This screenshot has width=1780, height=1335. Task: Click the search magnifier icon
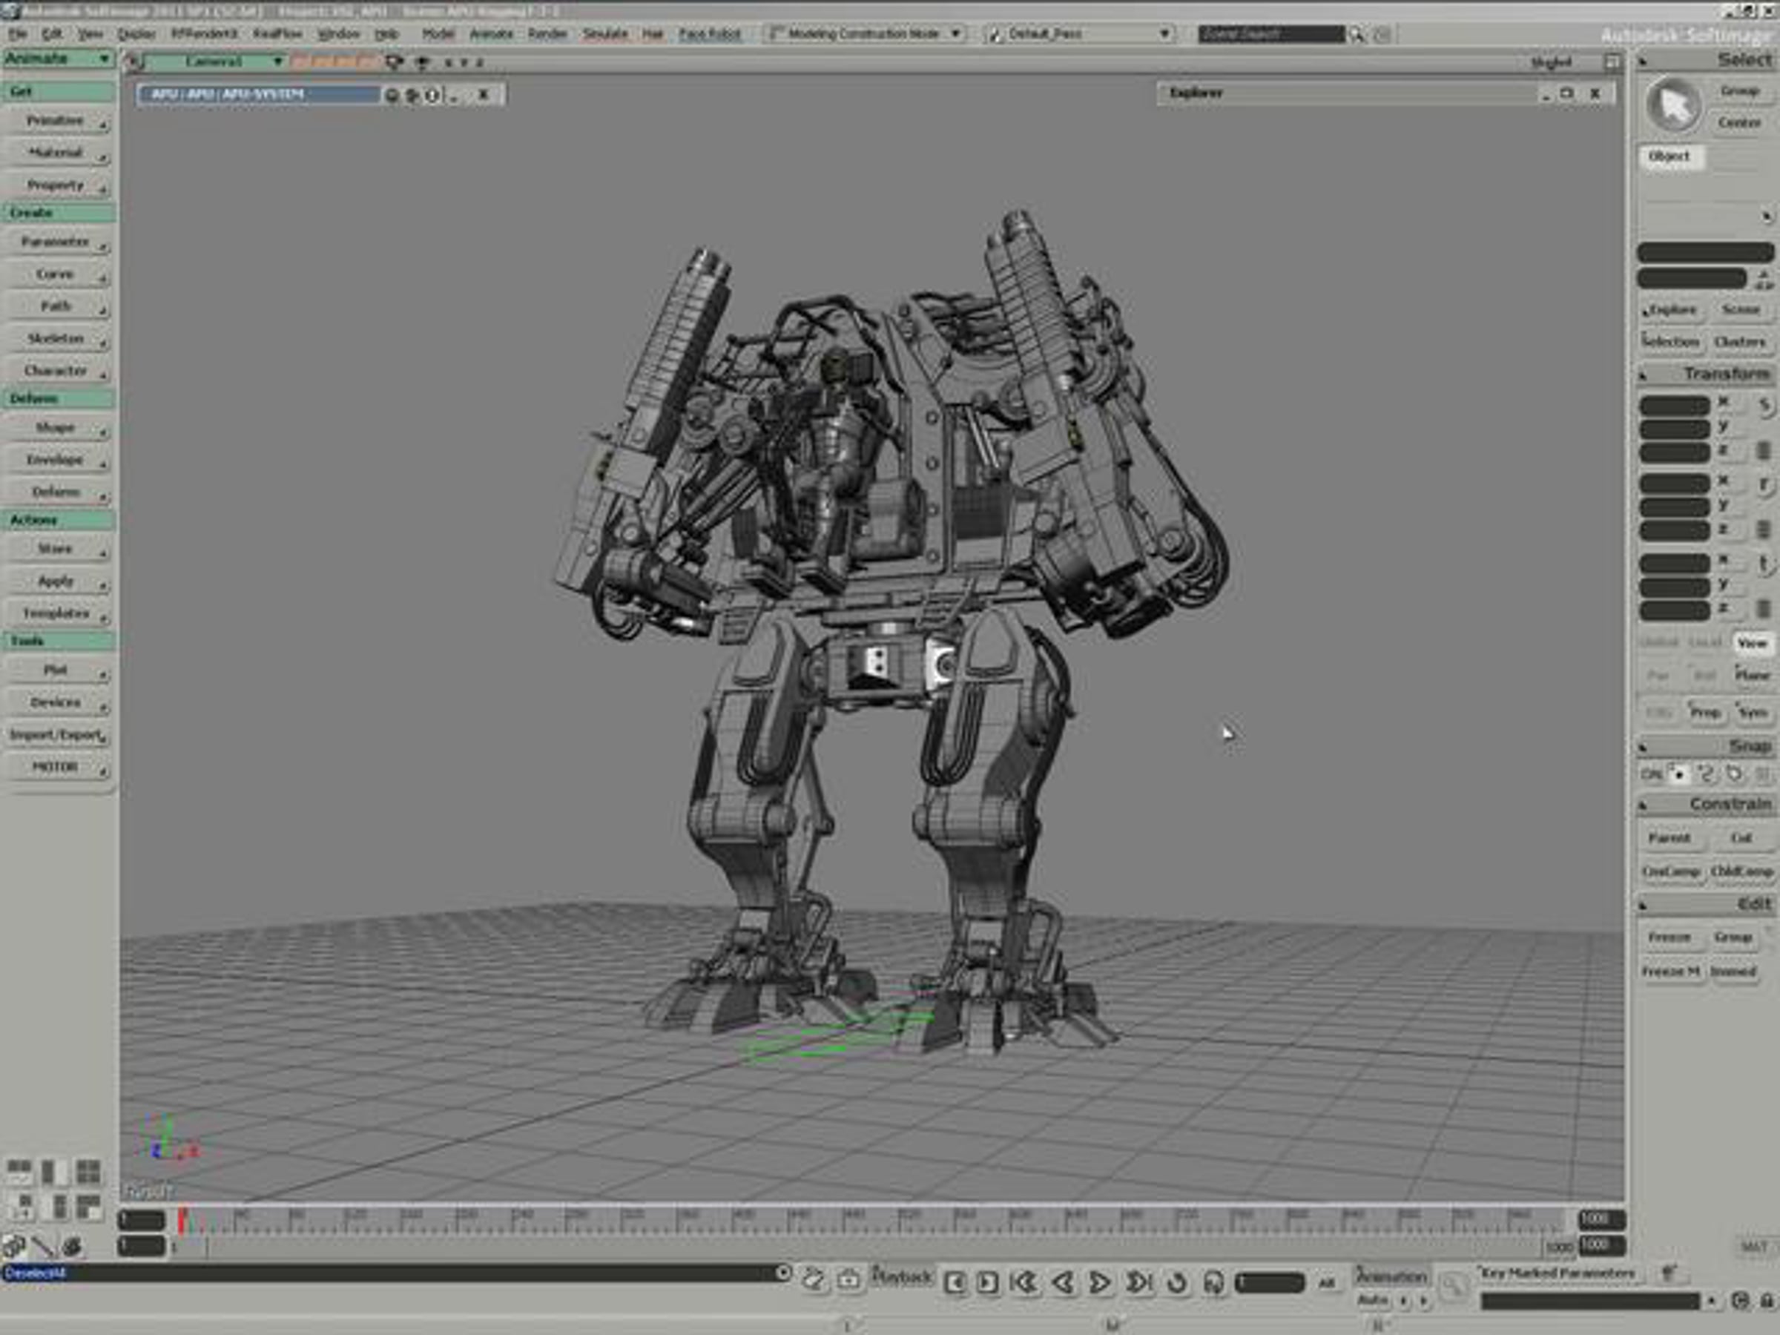coord(1357,35)
